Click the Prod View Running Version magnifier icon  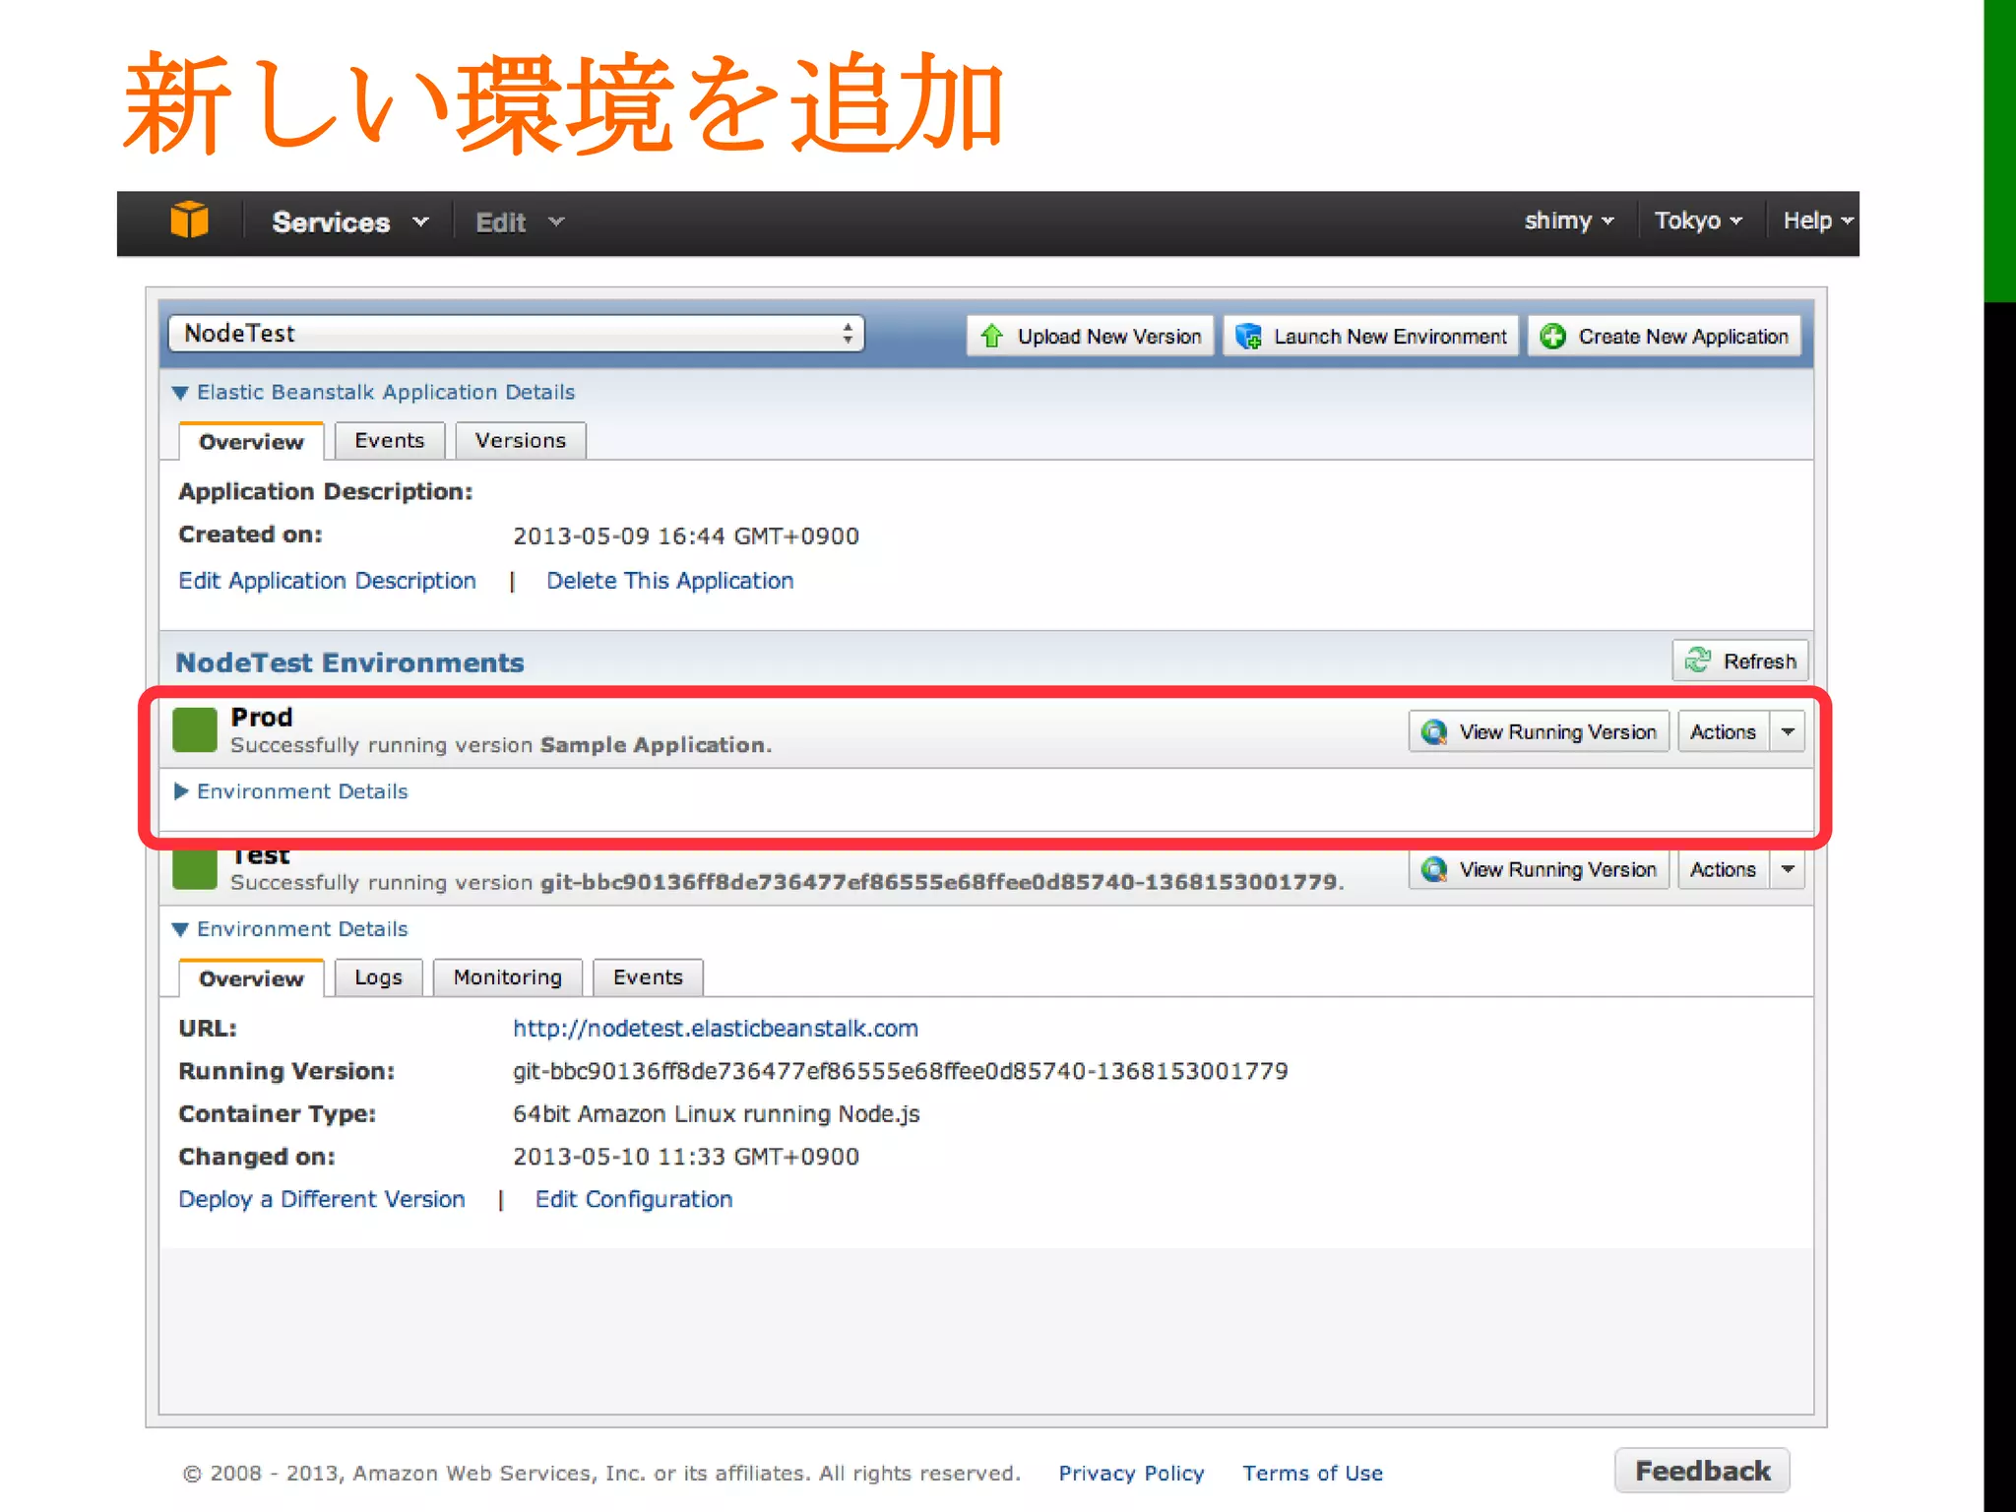(x=1434, y=732)
